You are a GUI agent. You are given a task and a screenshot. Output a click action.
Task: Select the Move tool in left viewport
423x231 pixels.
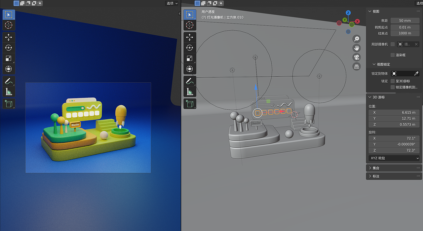click(x=9, y=37)
